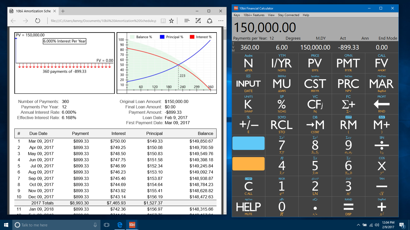Open the 10bii+ Features menu

[254, 15]
